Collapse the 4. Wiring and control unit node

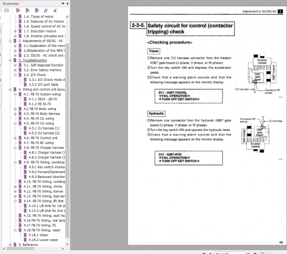[x=10, y=89]
